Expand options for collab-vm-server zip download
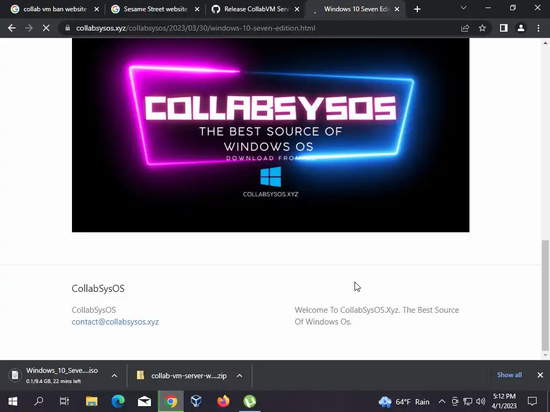The height and width of the screenshot is (412, 550). (240, 375)
